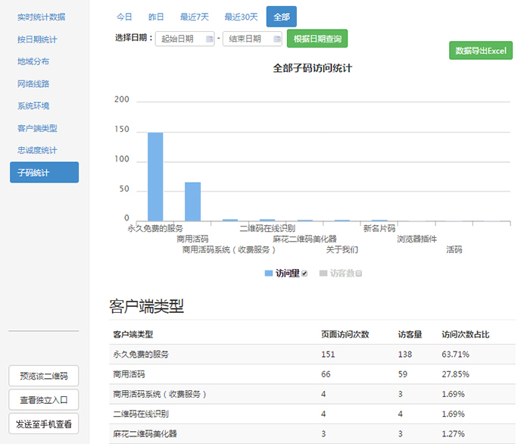Click the 根据日期查询 button
This screenshot has width=530, height=444.
point(318,39)
